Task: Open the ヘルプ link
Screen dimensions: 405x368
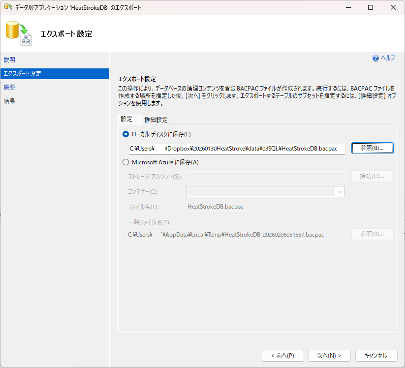Action: click(x=388, y=58)
